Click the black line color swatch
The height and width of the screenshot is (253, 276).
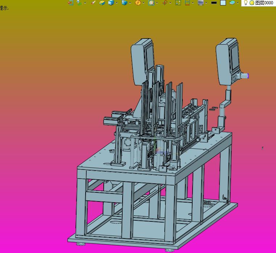pyautogui.click(x=214, y=3)
